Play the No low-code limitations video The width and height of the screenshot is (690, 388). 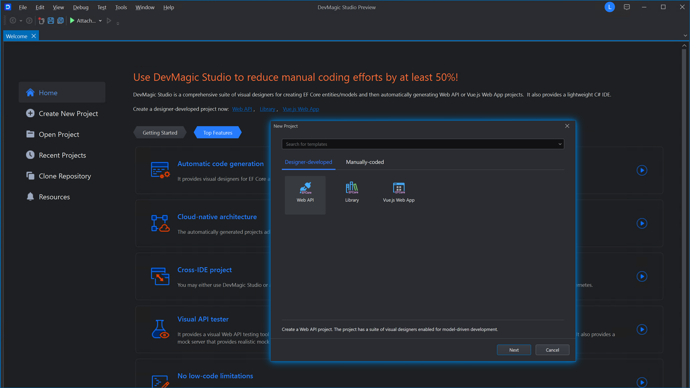click(642, 382)
